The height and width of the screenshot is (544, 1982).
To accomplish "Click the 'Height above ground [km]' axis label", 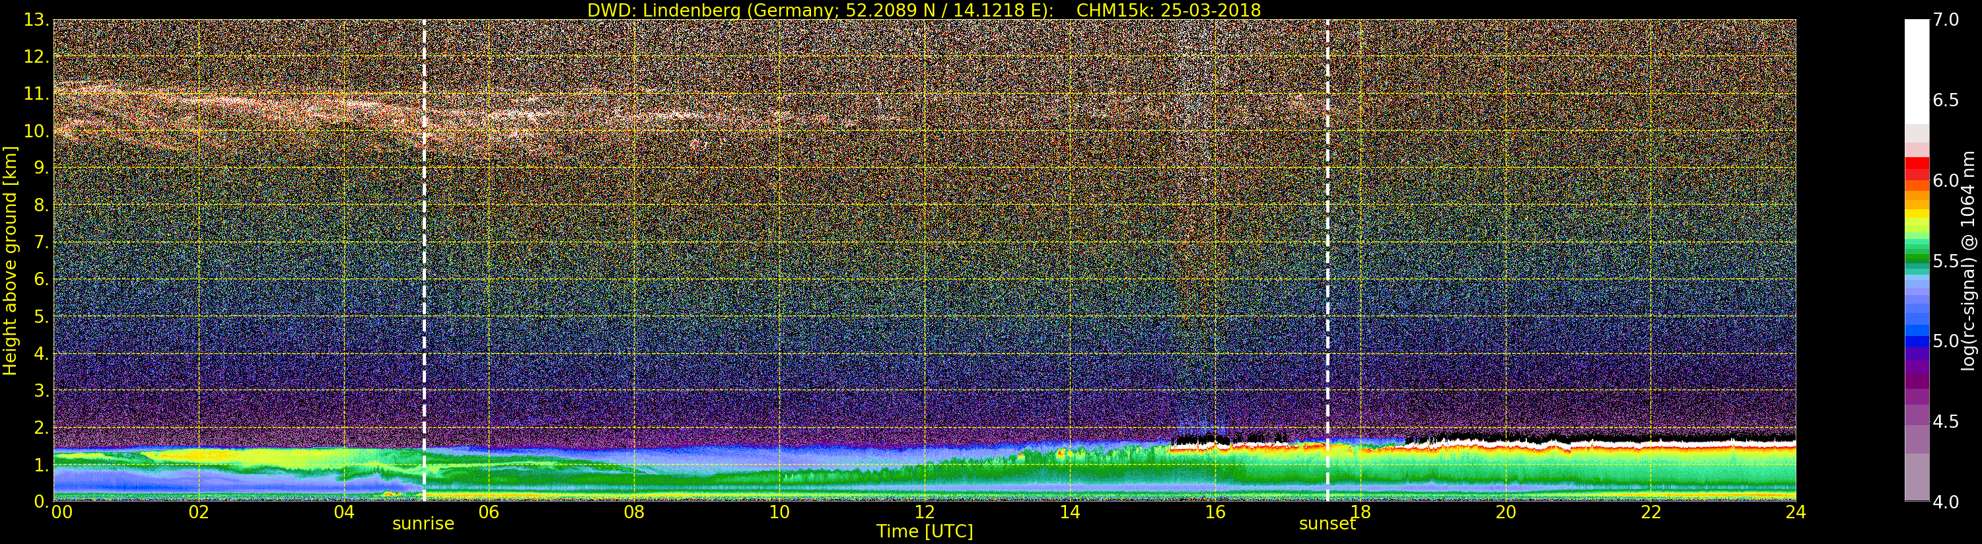I will pyautogui.click(x=10, y=261).
